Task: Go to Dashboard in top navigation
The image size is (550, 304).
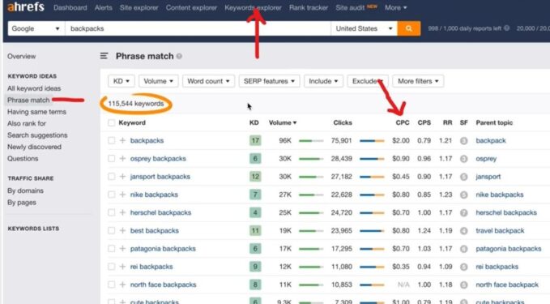Action: (x=70, y=7)
